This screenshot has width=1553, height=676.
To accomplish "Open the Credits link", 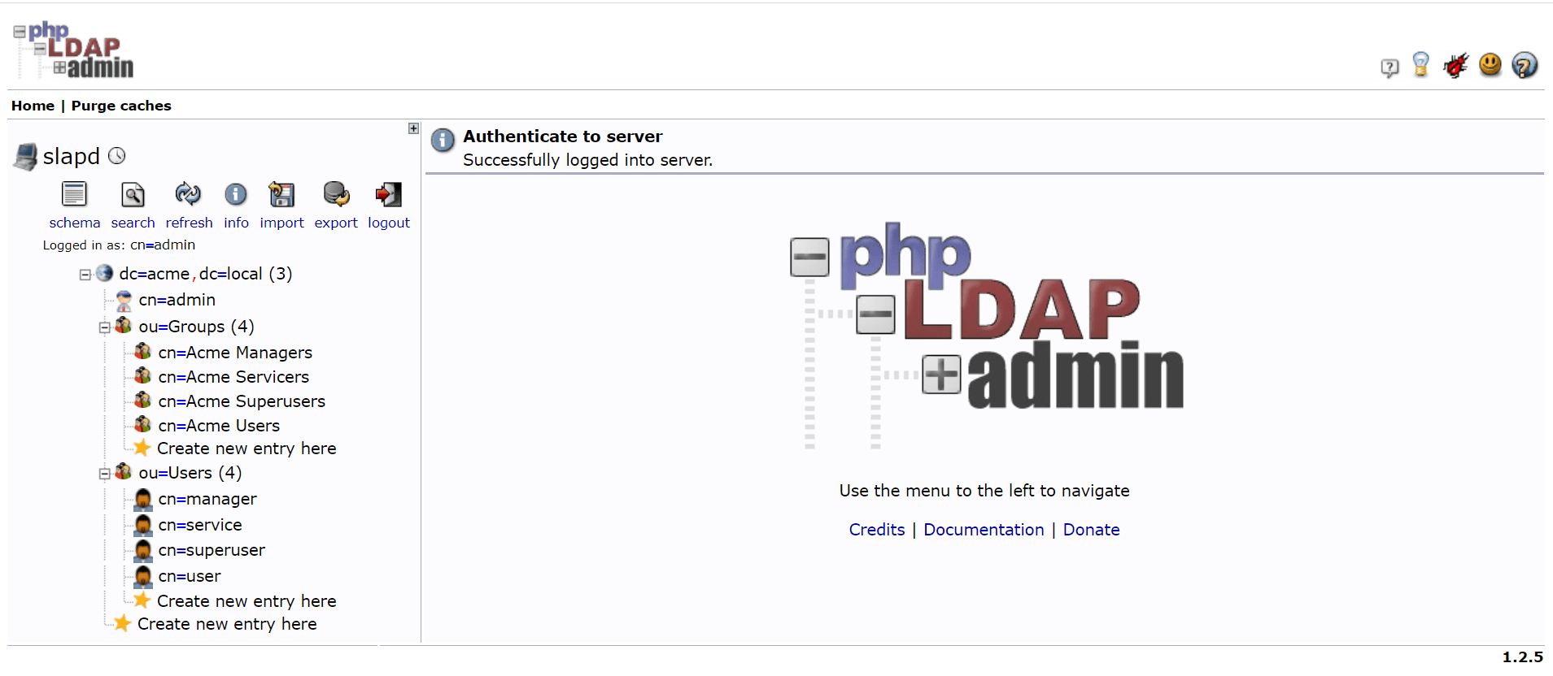I will tap(876, 530).
